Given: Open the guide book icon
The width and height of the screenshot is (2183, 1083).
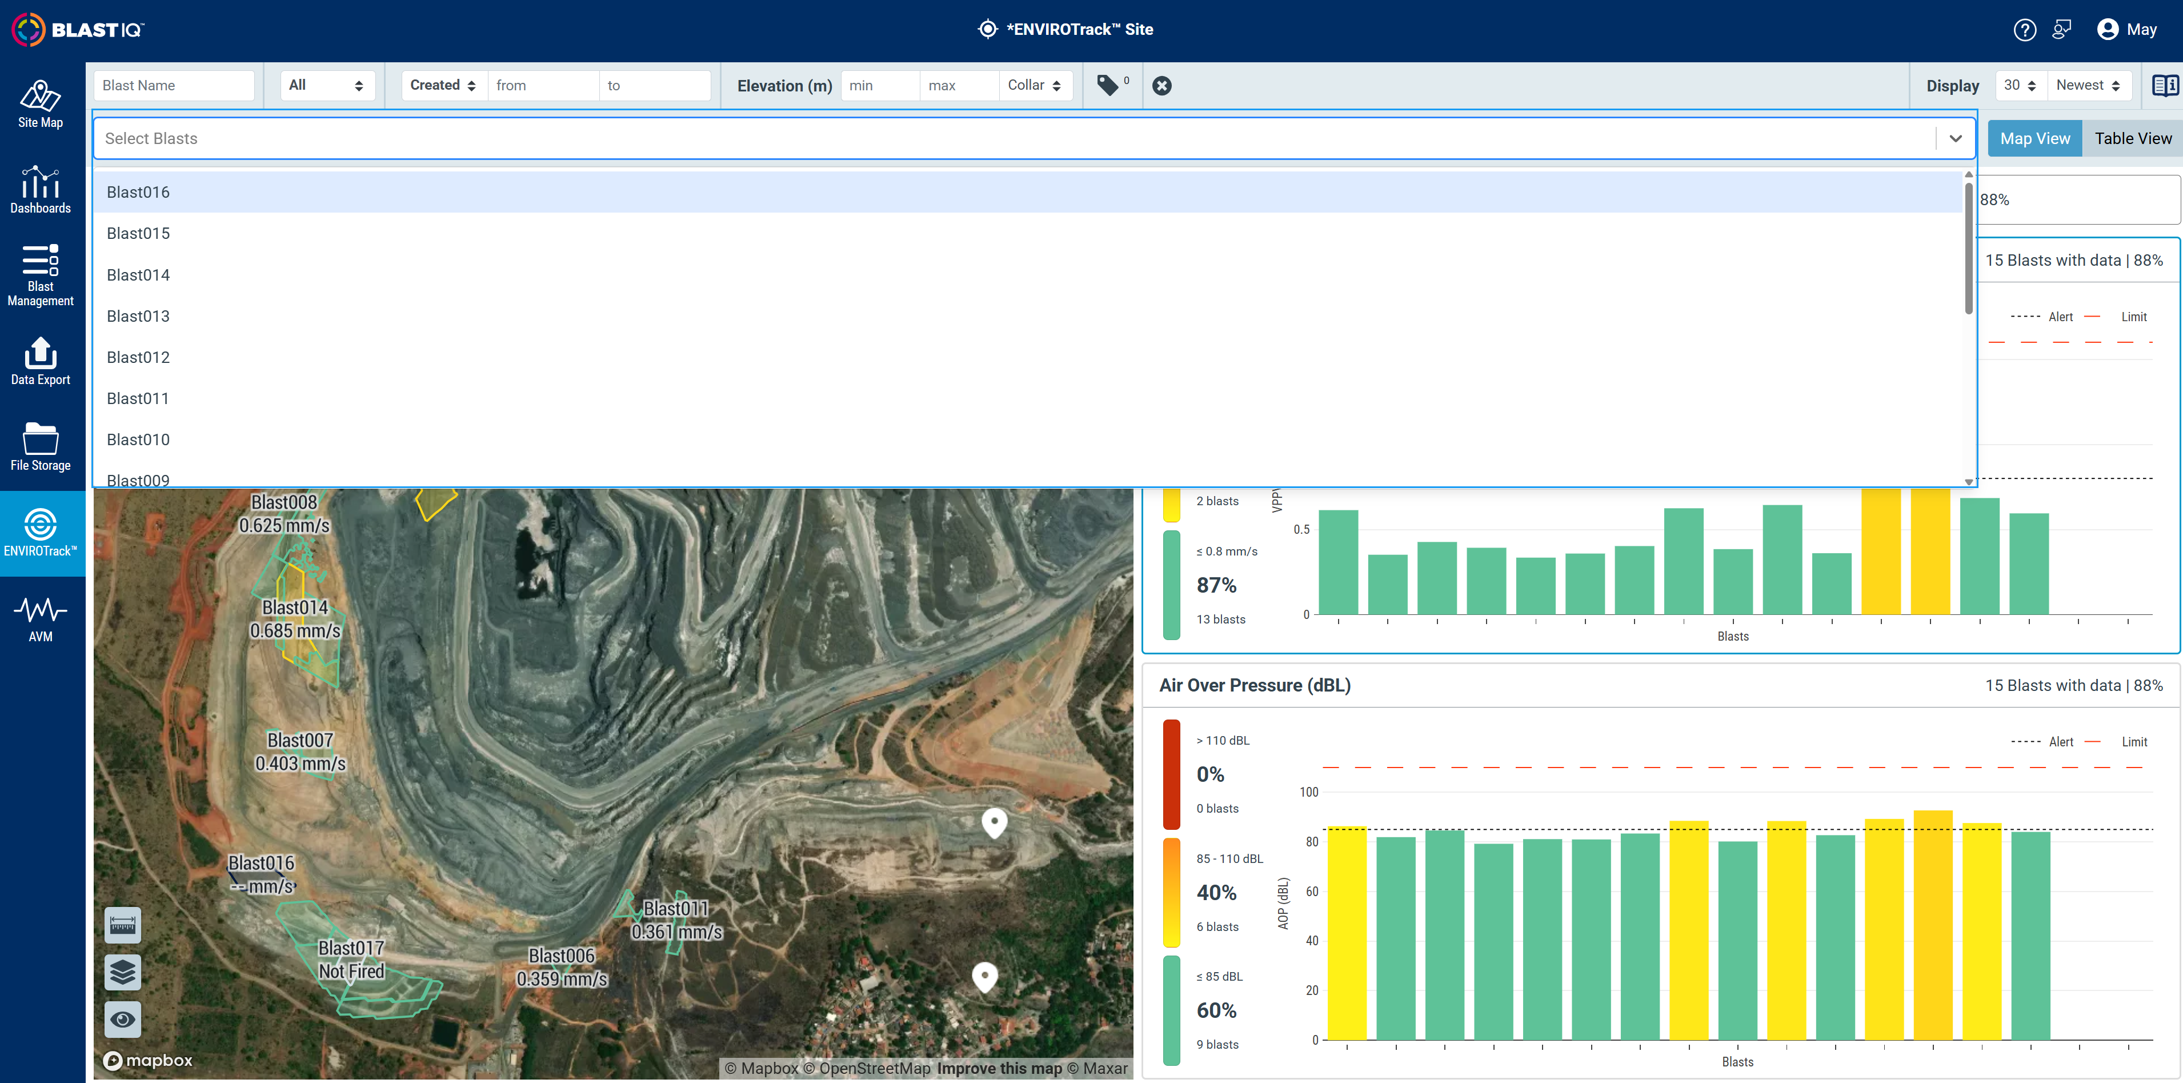Looking at the screenshot, I should (2165, 86).
